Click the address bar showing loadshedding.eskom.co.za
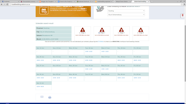Image resolution: width=186 pixels, height=104 pixels. [95, 4]
